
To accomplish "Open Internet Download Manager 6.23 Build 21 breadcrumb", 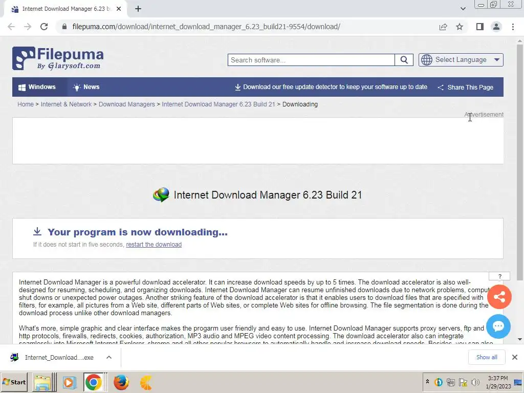I will pyautogui.click(x=218, y=104).
